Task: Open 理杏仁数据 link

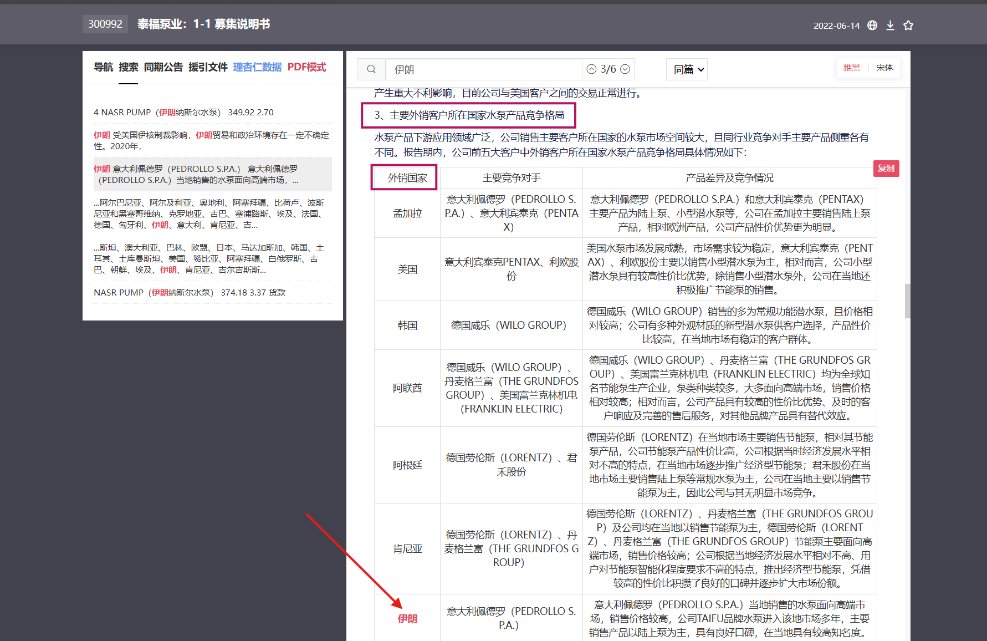Action: [257, 67]
